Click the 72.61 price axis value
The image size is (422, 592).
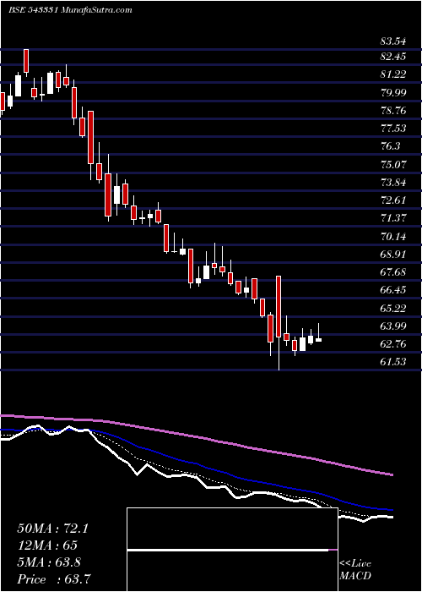(x=393, y=200)
